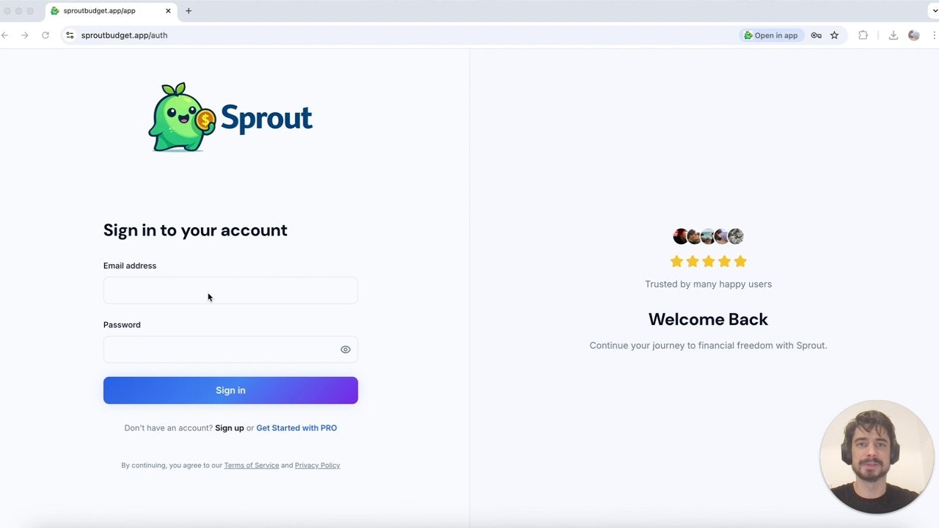Viewport: 939px width, 528px height.
Task: Open the browser Extensions puzzle icon
Action: 863,34
